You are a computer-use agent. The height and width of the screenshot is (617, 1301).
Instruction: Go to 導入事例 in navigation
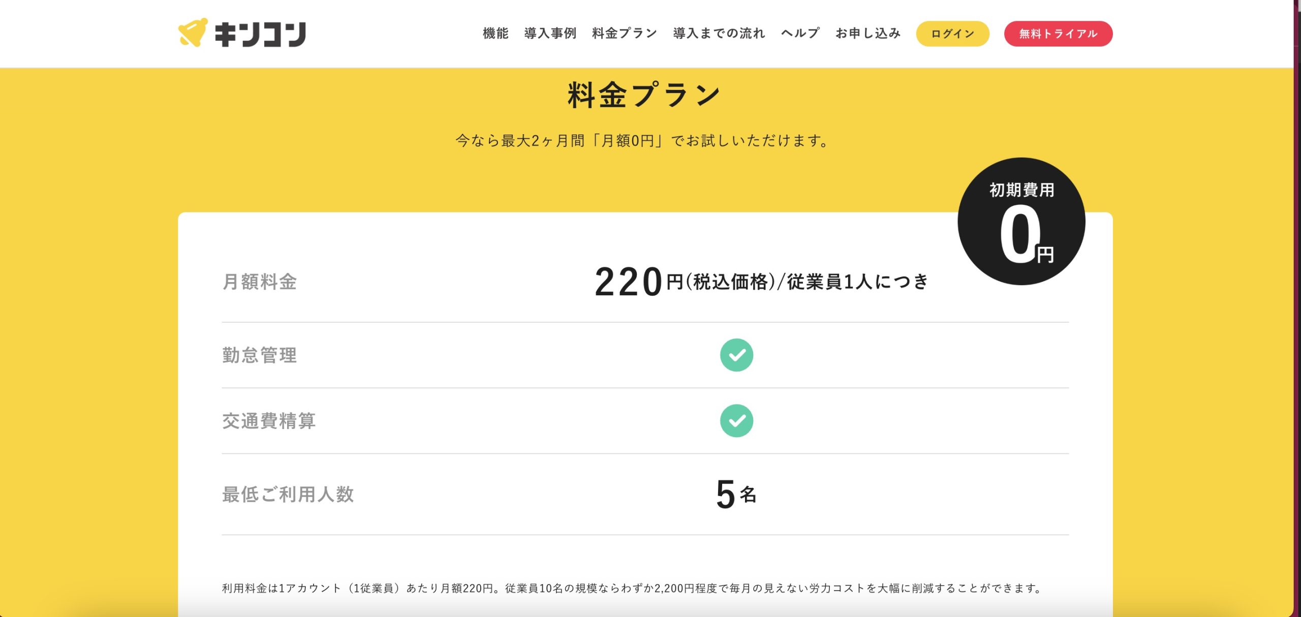550,34
